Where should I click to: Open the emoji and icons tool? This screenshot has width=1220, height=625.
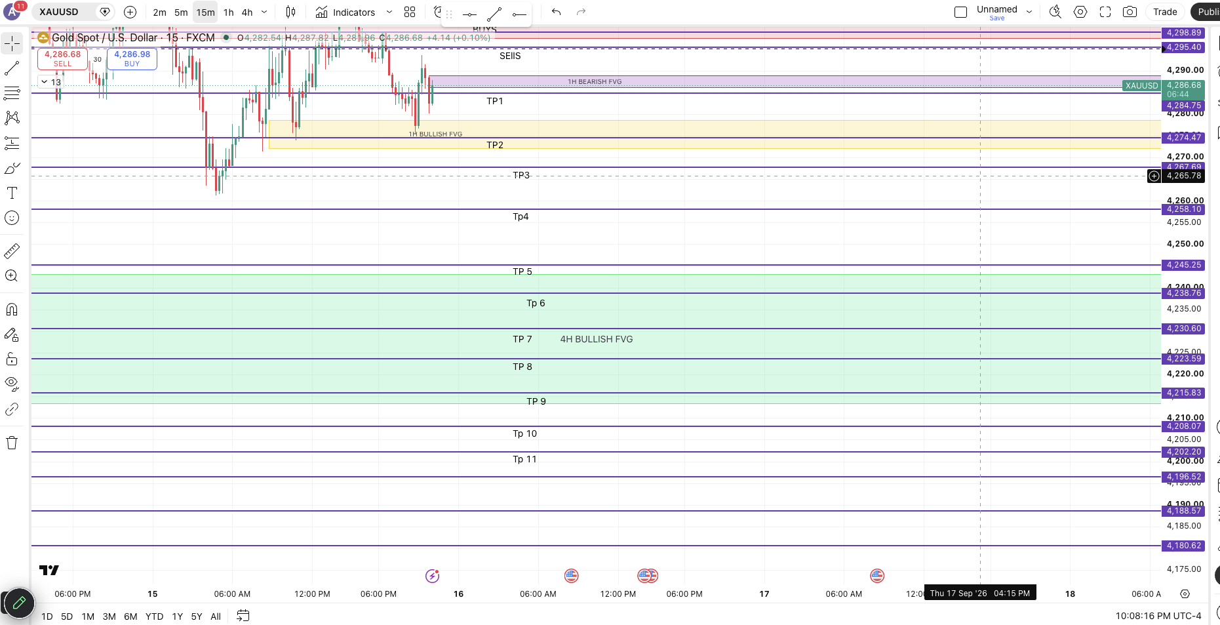pyautogui.click(x=12, y=218)
